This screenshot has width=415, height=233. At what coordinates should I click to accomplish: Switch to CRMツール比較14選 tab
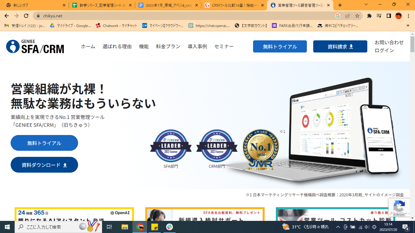click(x=234, y=5)
